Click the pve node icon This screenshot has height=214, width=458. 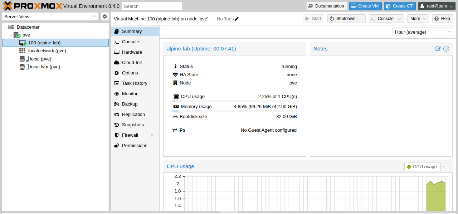coord(17,35)
